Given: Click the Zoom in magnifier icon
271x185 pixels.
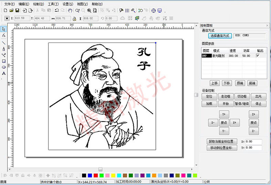Looking at the screenshot, I should point(77,11).
